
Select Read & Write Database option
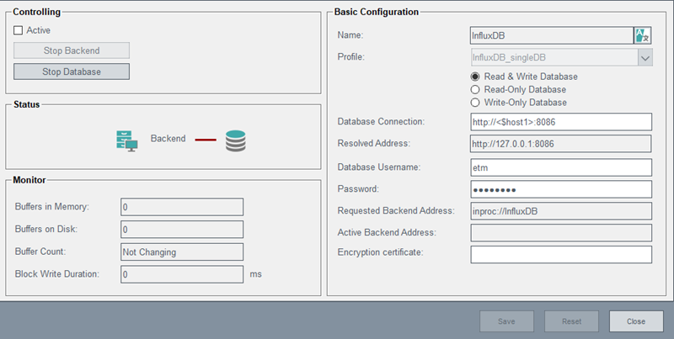476,77
